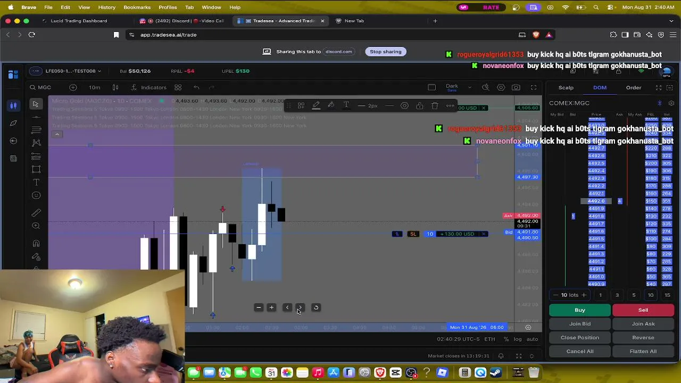Take a chart snapshot with camera icon
This screenshot has width=681, height=383.
pos(516,87)
